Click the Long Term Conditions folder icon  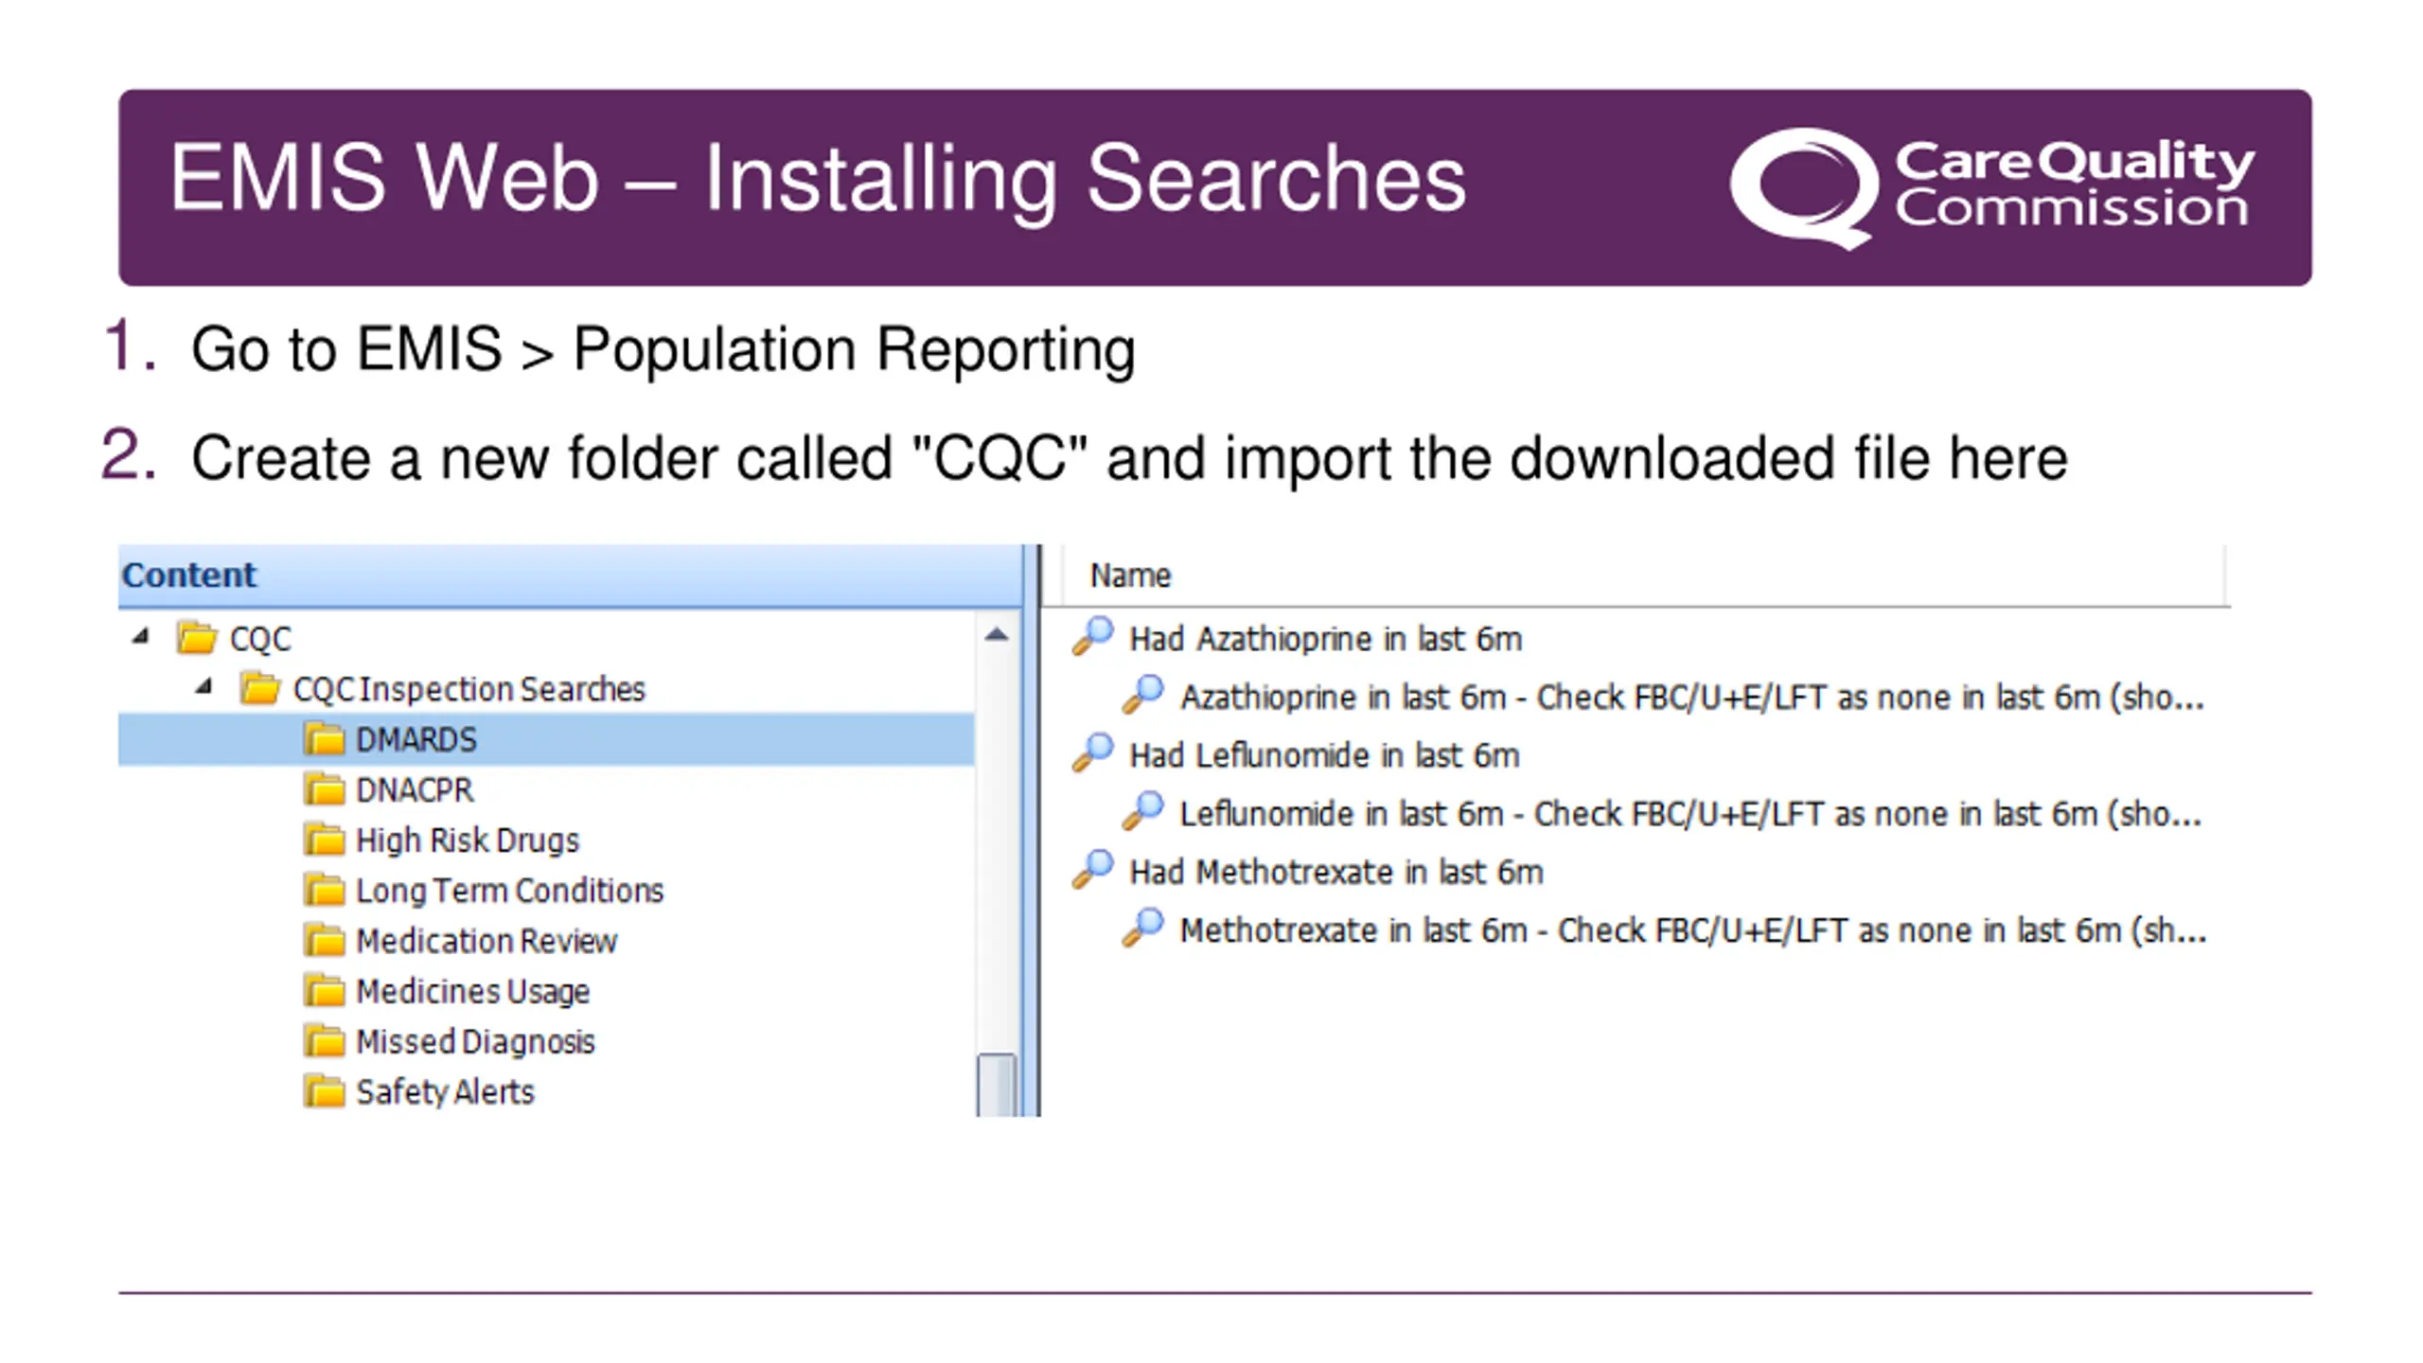pos(324,889)
